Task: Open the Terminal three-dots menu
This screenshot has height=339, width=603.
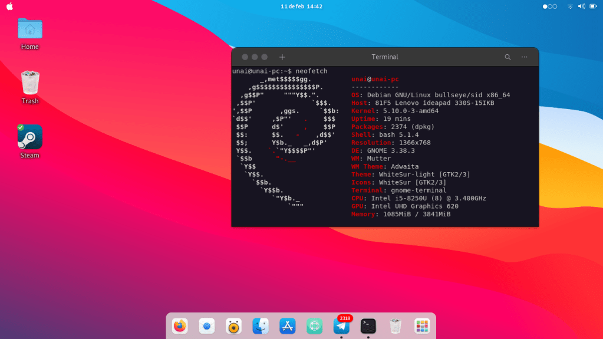Action: point(524,57)
